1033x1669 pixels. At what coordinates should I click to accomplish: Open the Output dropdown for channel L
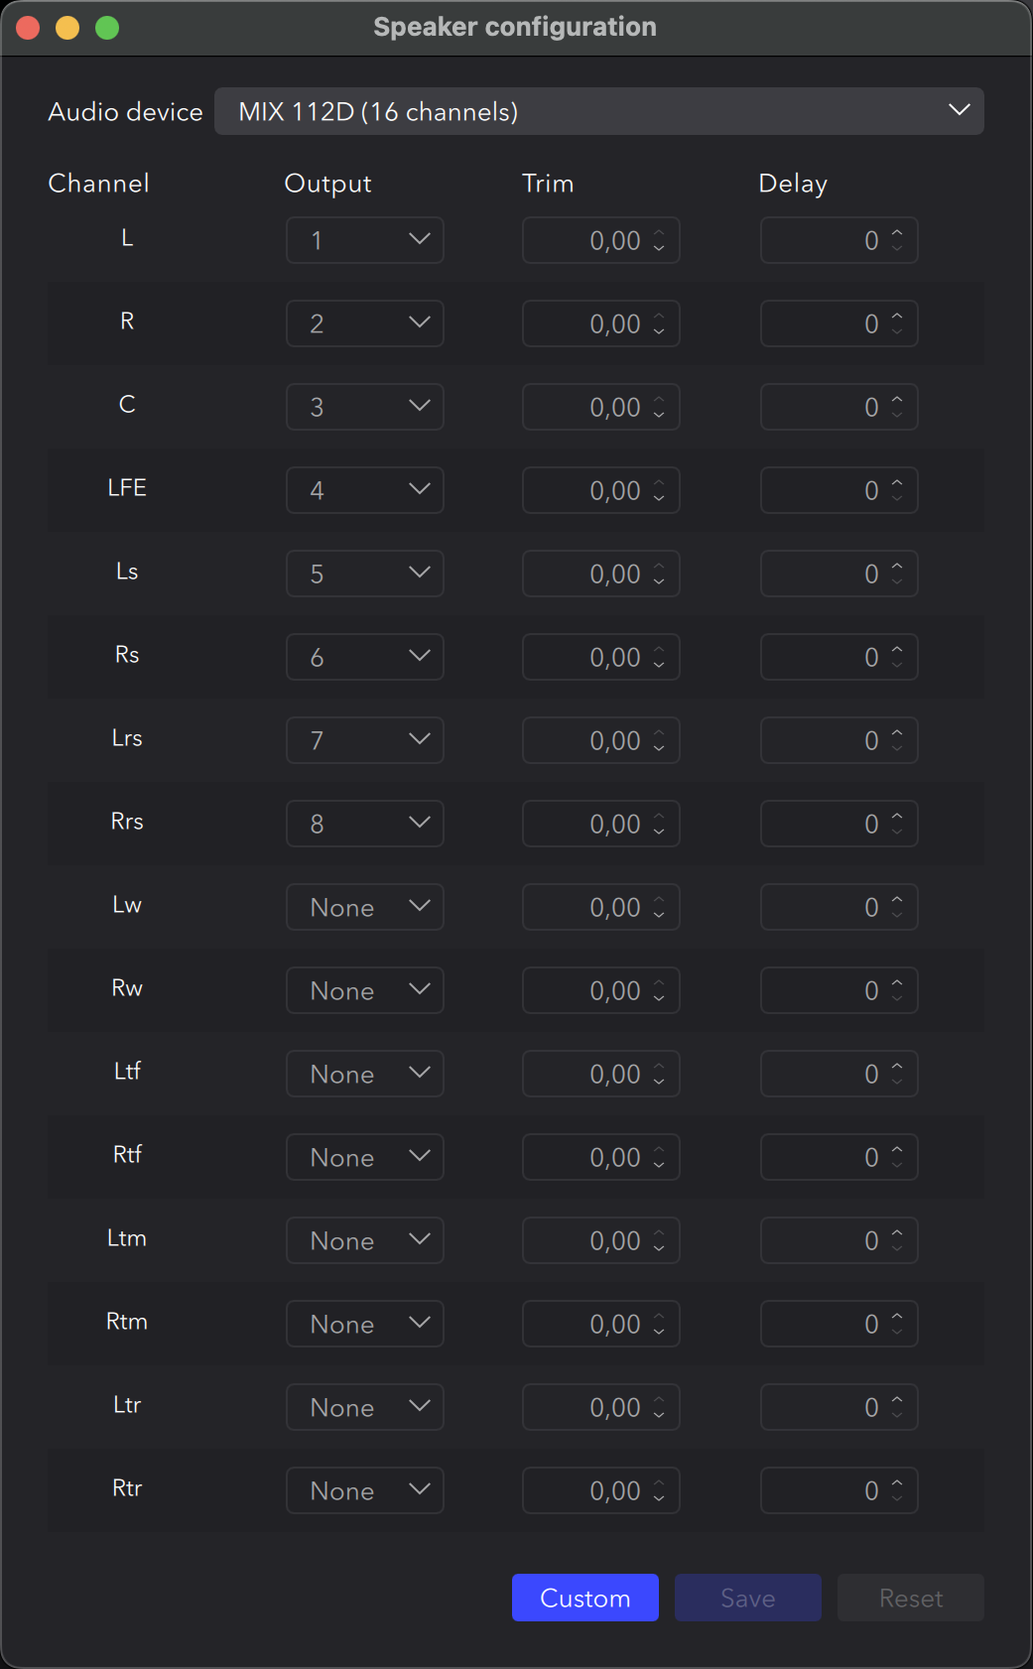tap(364, 240)
